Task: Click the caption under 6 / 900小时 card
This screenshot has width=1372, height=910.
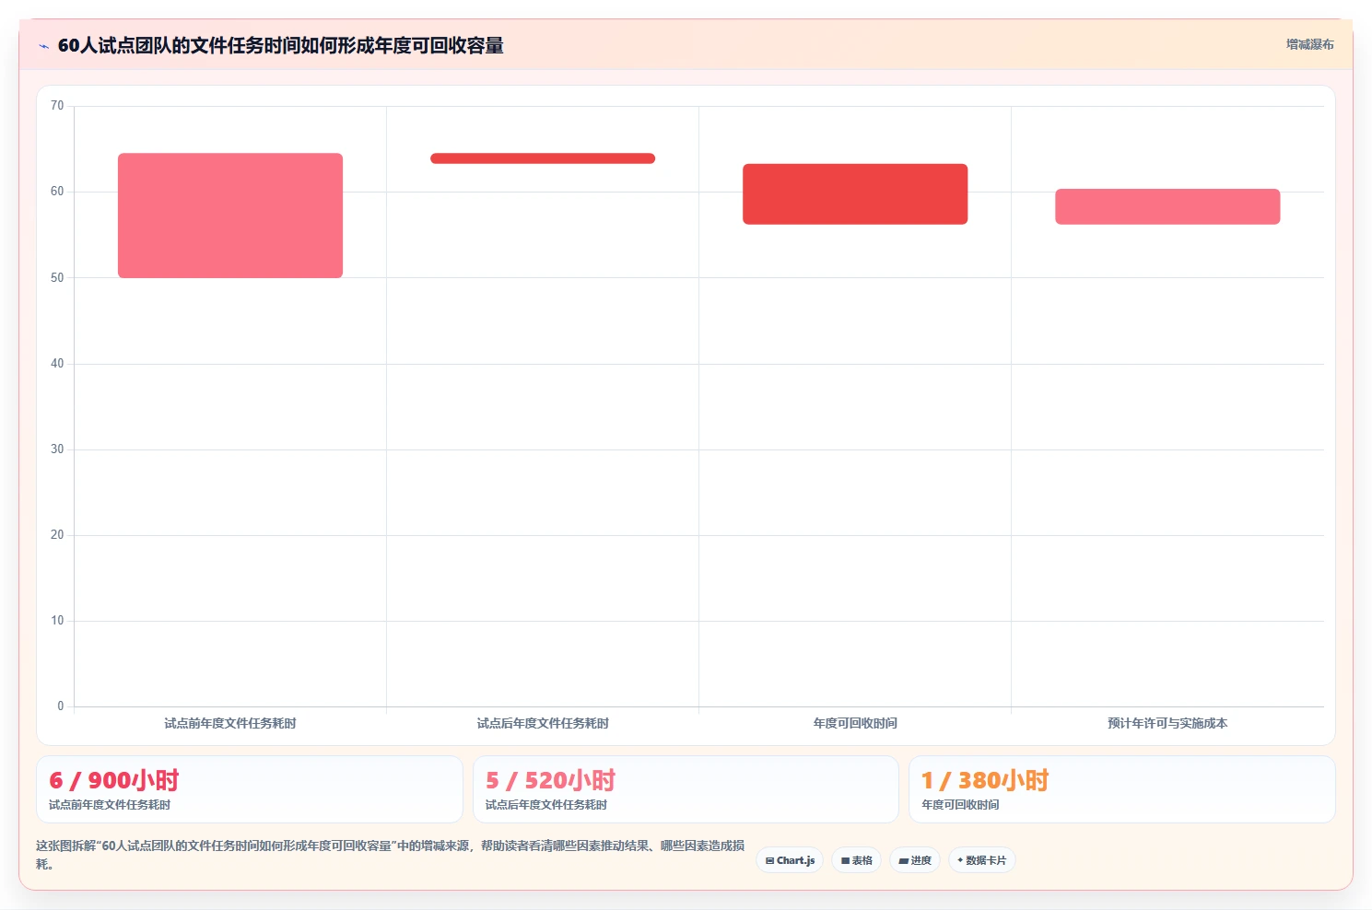Action: pos(110,805)
